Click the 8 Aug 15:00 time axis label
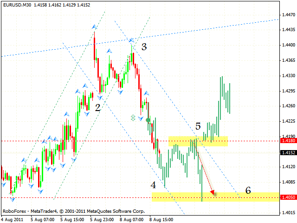Viewport: 297px width, 223px height. point(161,220)
